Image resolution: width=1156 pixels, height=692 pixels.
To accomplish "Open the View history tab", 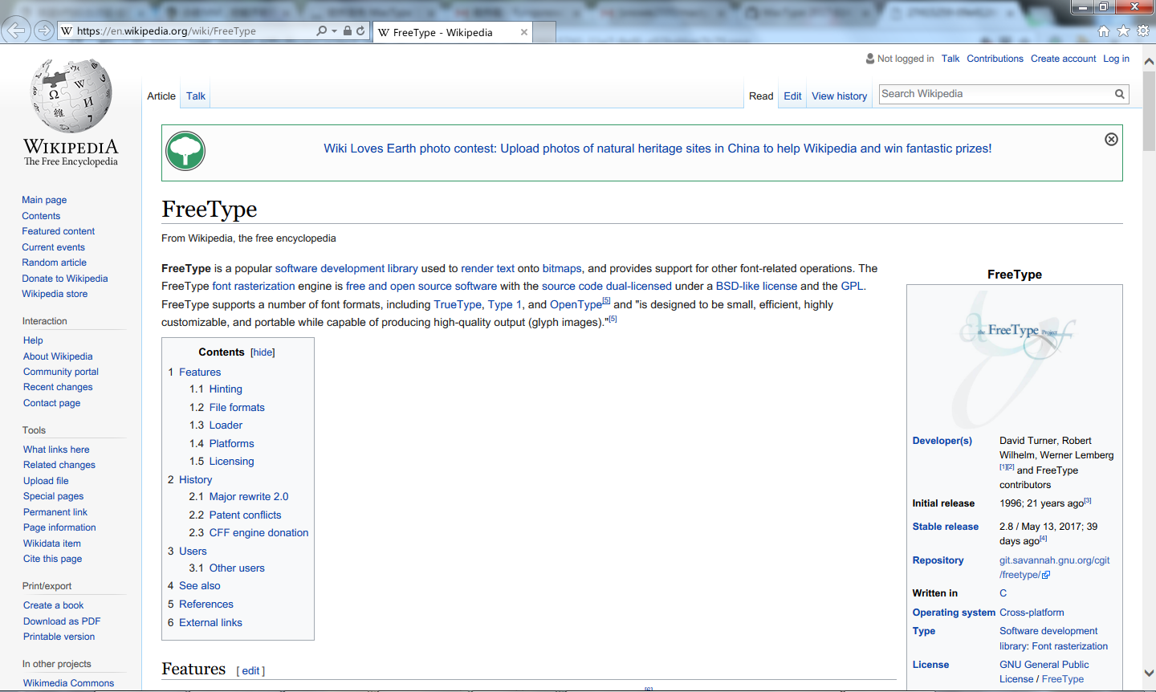I will (x=839, y=96).
